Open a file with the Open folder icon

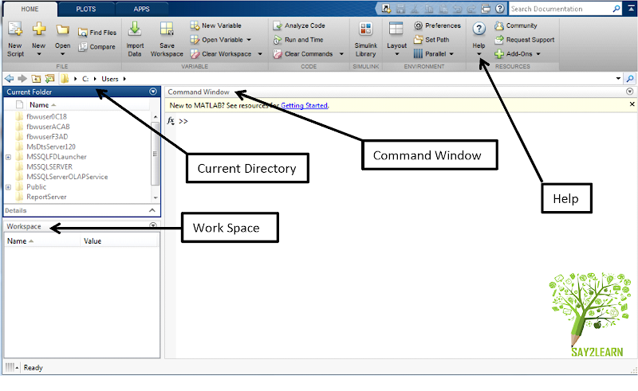click(x=63, y=39)
